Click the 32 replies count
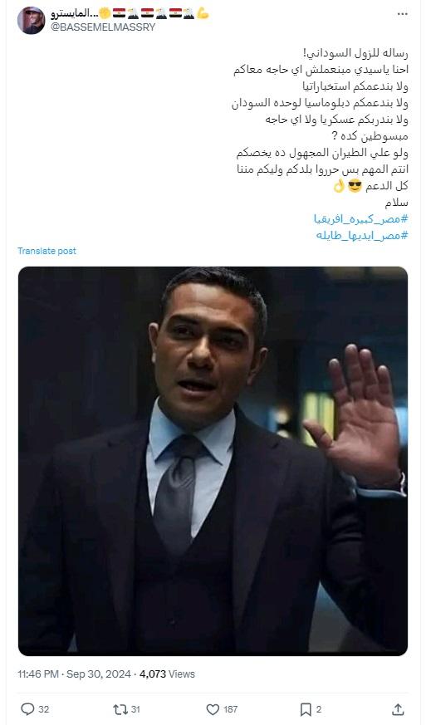 pyautogui.click(x=44, y=709)
